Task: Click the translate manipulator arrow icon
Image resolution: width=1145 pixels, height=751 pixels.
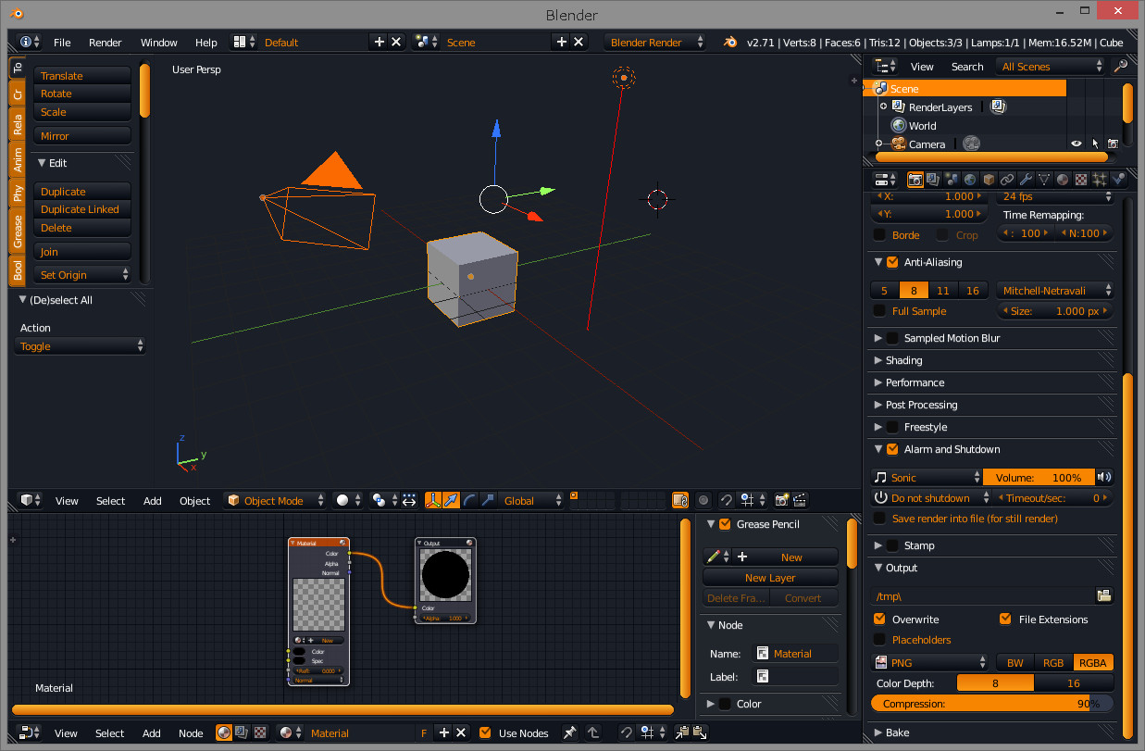Action: pyautogui.click(x=451, y=500)
